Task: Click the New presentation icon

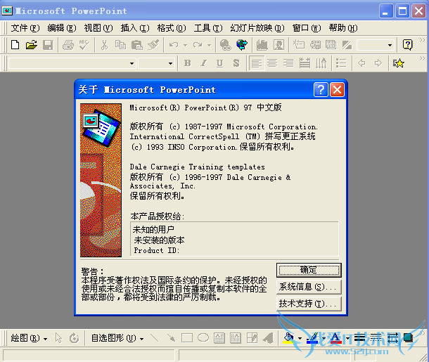Action: point(15,45)
